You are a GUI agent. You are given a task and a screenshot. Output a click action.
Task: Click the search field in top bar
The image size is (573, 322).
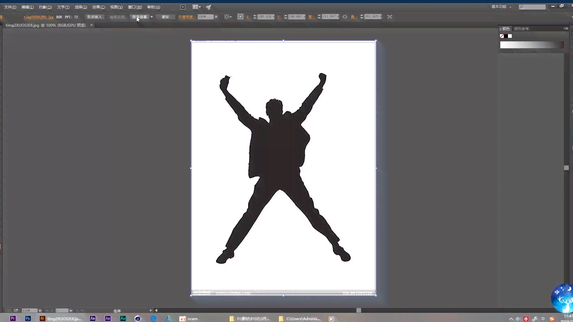pyautogui.click(x=532, y=7)
